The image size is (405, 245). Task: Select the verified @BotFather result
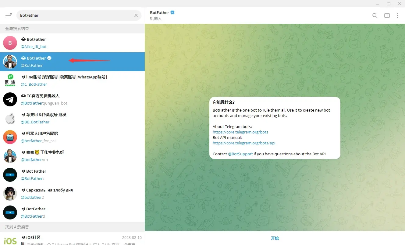tap(72, 62)
